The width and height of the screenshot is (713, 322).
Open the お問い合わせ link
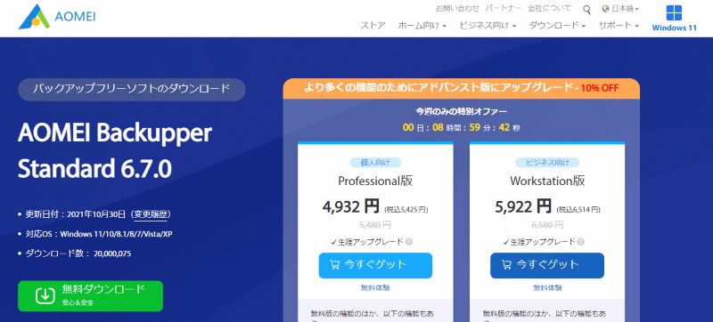click(457, 8)
